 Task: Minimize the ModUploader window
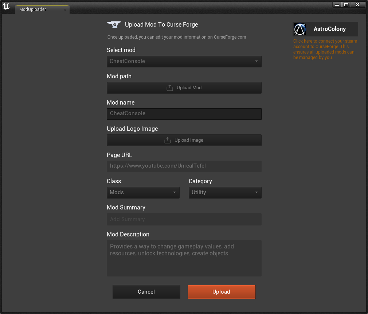[x=337, y=4]
